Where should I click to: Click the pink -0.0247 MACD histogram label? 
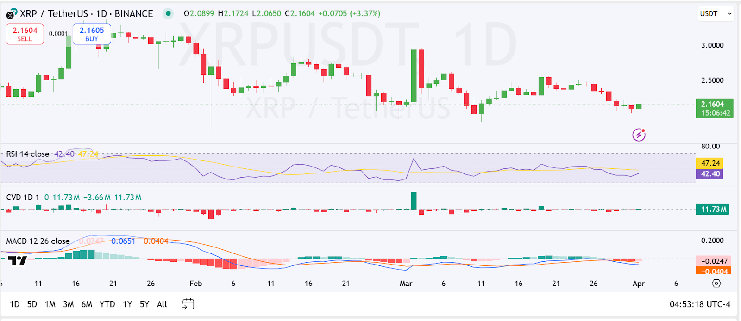713,261
